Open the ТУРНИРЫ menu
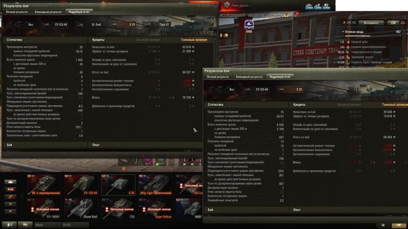The image size is (408, 229). (x=274, y=16)
